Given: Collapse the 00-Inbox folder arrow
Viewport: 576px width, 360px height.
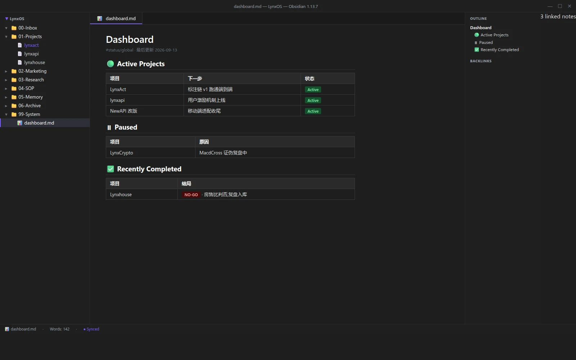Looking at the screenshot, I should click(x=6, y=28).
